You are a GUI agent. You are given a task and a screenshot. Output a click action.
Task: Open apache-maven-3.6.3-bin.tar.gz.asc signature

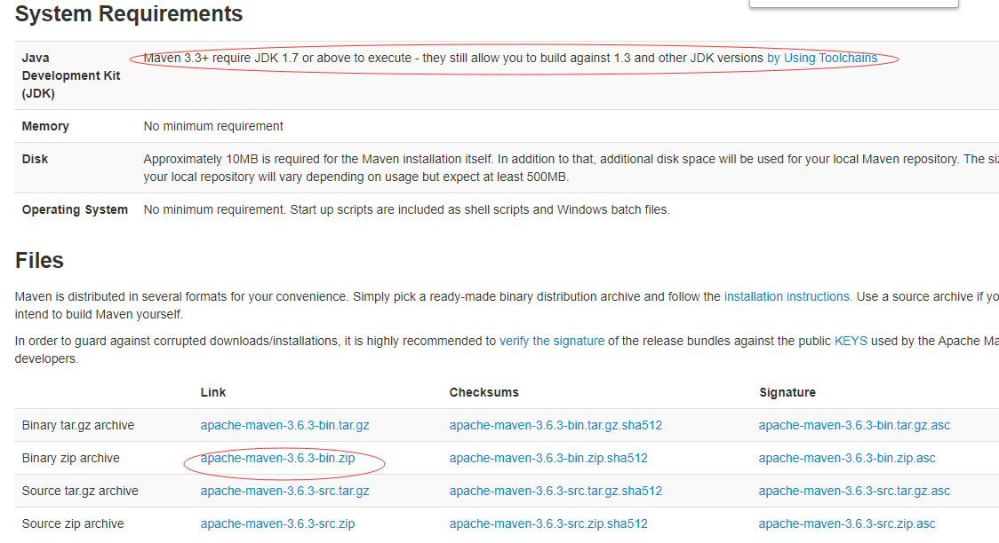click(x=854, y=425)
